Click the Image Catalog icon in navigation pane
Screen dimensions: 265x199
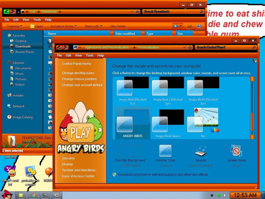point(9,117)
